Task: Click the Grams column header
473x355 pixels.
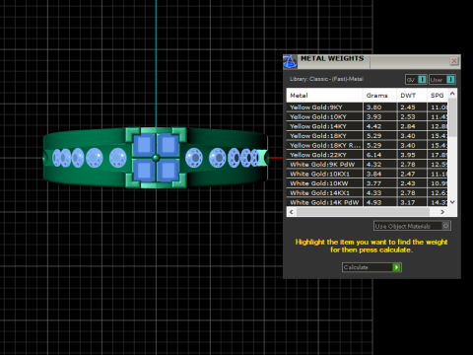Action: click(379, 96)
